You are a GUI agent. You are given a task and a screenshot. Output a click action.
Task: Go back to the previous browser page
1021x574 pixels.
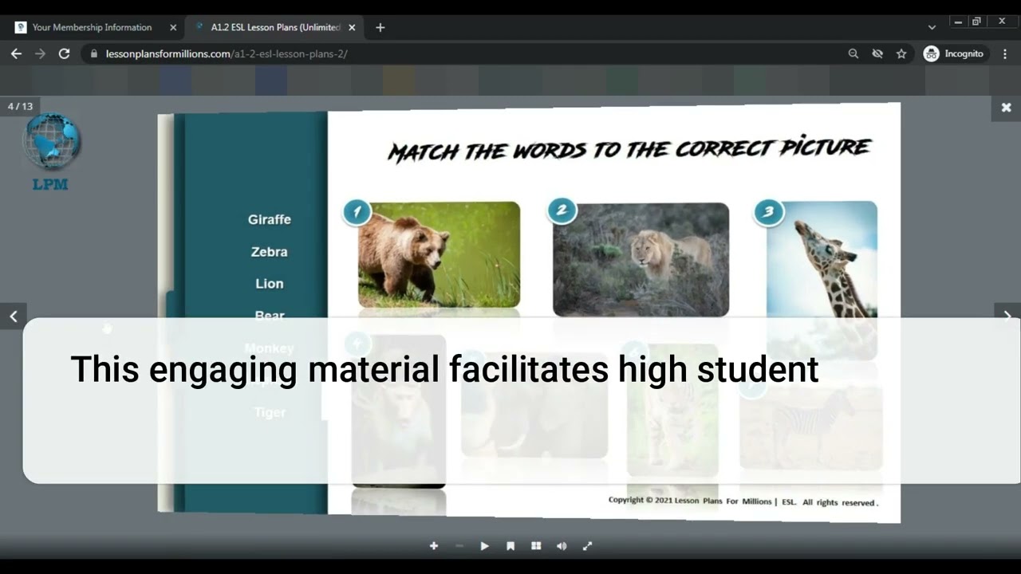tap(16, 53)
